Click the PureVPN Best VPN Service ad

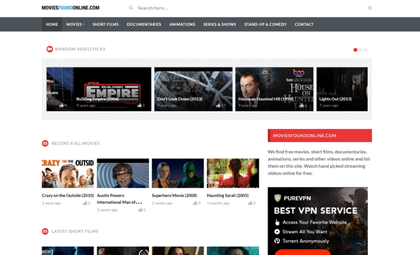(318, 221)
